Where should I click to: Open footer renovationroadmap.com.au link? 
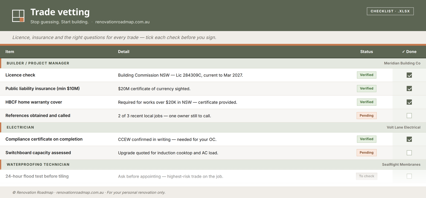80,193
